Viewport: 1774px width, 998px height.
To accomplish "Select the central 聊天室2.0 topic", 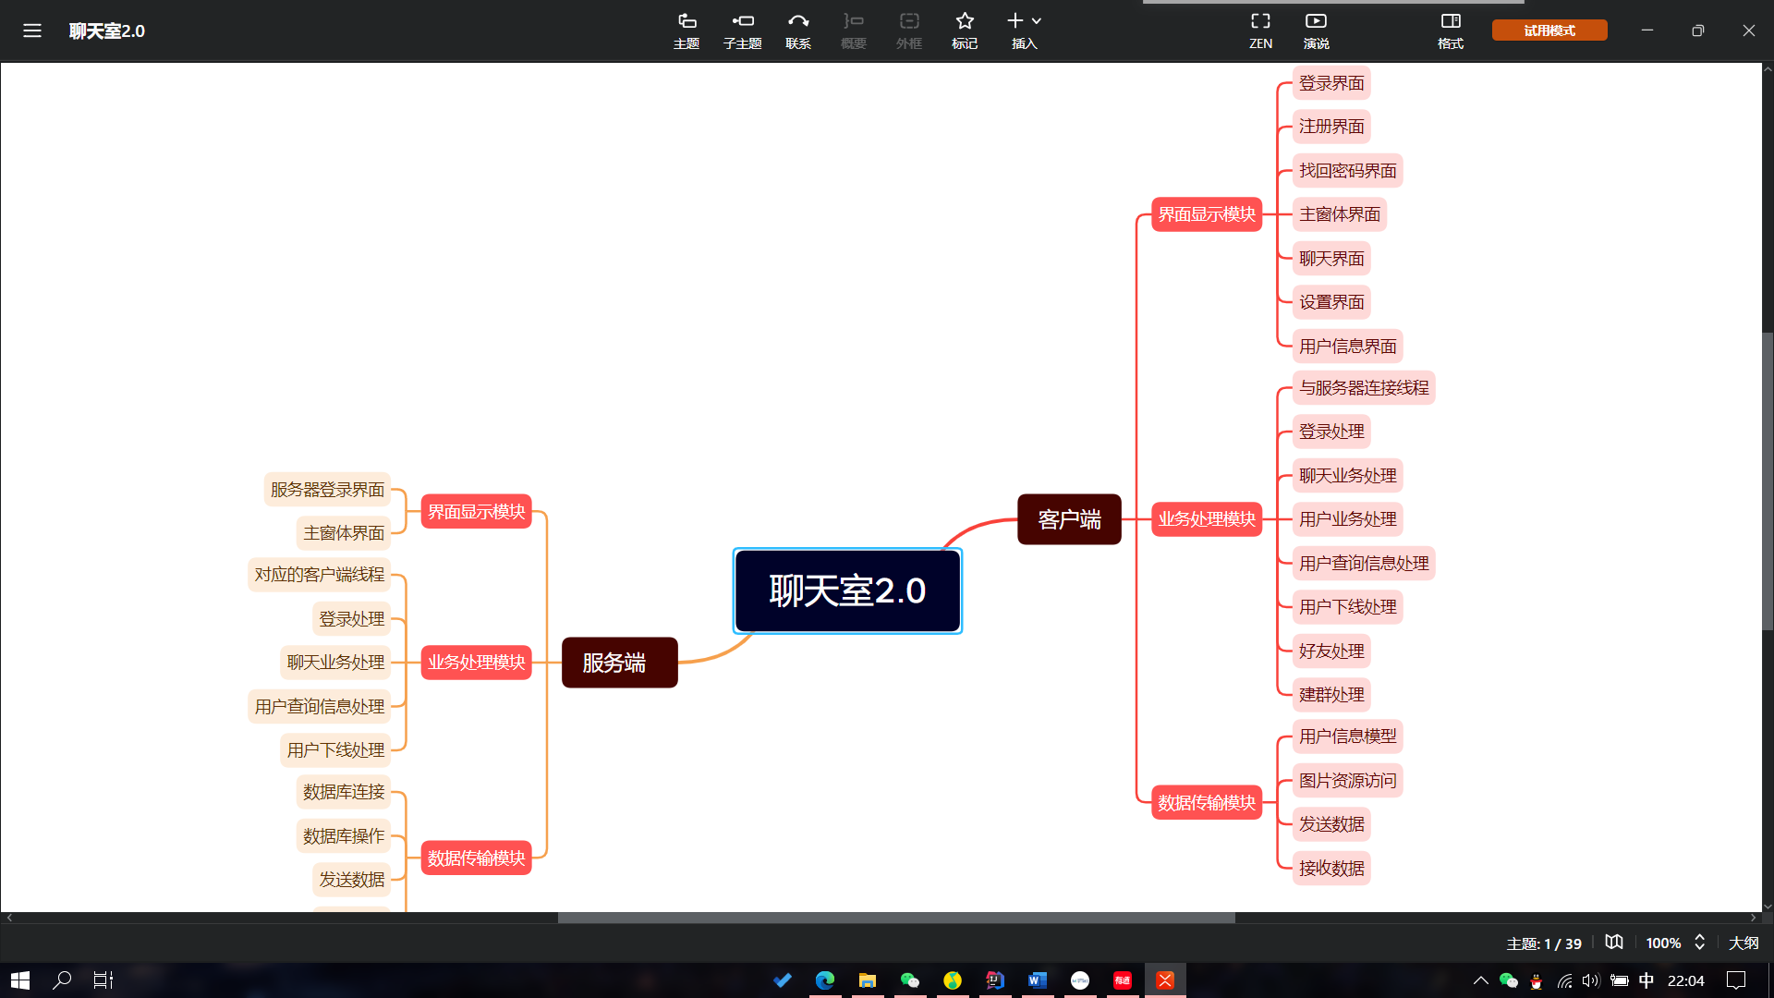I will click(x=847, y=590).
